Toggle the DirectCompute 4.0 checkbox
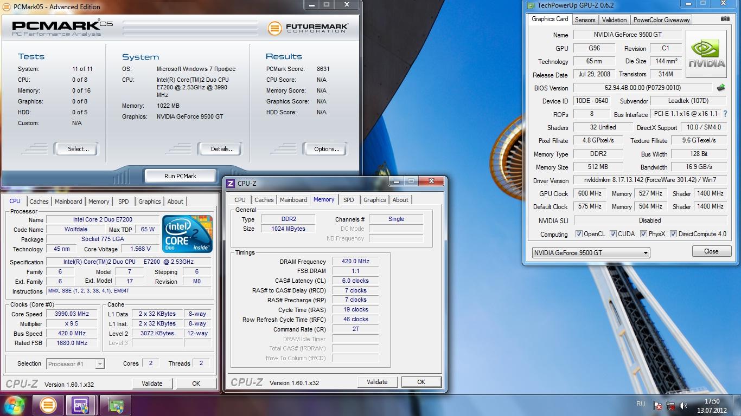 pyautogui.click(x=673, y=234)
